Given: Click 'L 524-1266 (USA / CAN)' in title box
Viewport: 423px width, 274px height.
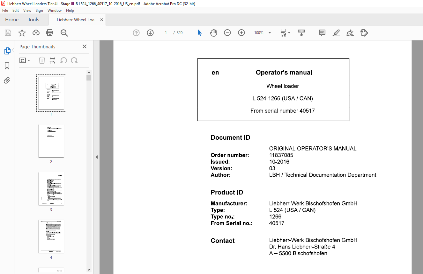Looking at the screenshot, I should point(283,98).
